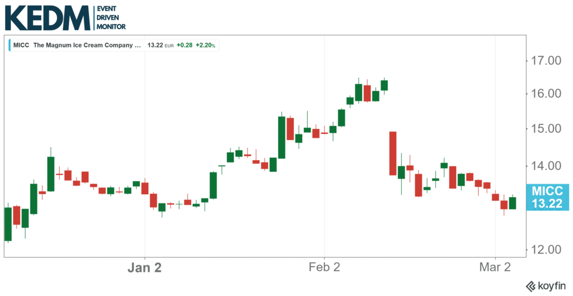Click the 16.00 price axis label
Viewport: 573px width, 296px height.
(547, 93)
